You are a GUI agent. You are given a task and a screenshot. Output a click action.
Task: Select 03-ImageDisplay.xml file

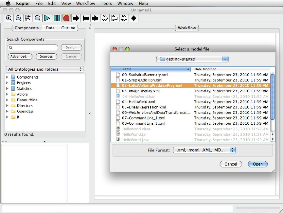[x=190, y=91]
